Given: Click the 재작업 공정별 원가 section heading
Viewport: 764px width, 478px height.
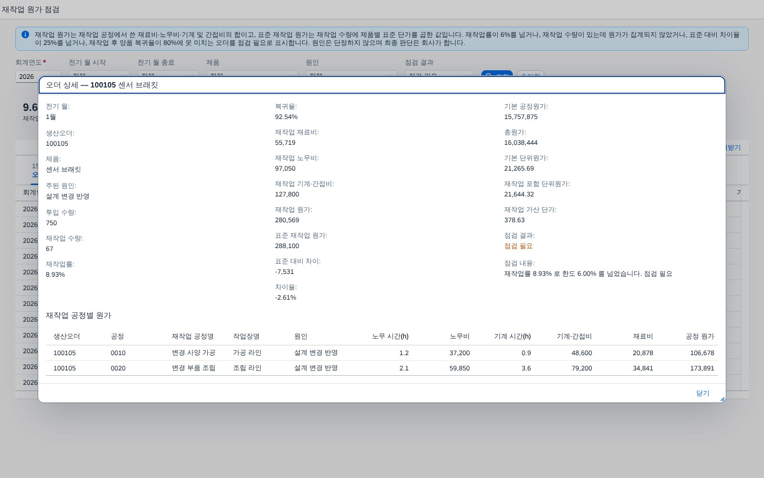Looking at the screenshot, I should (x=78, y=315).
